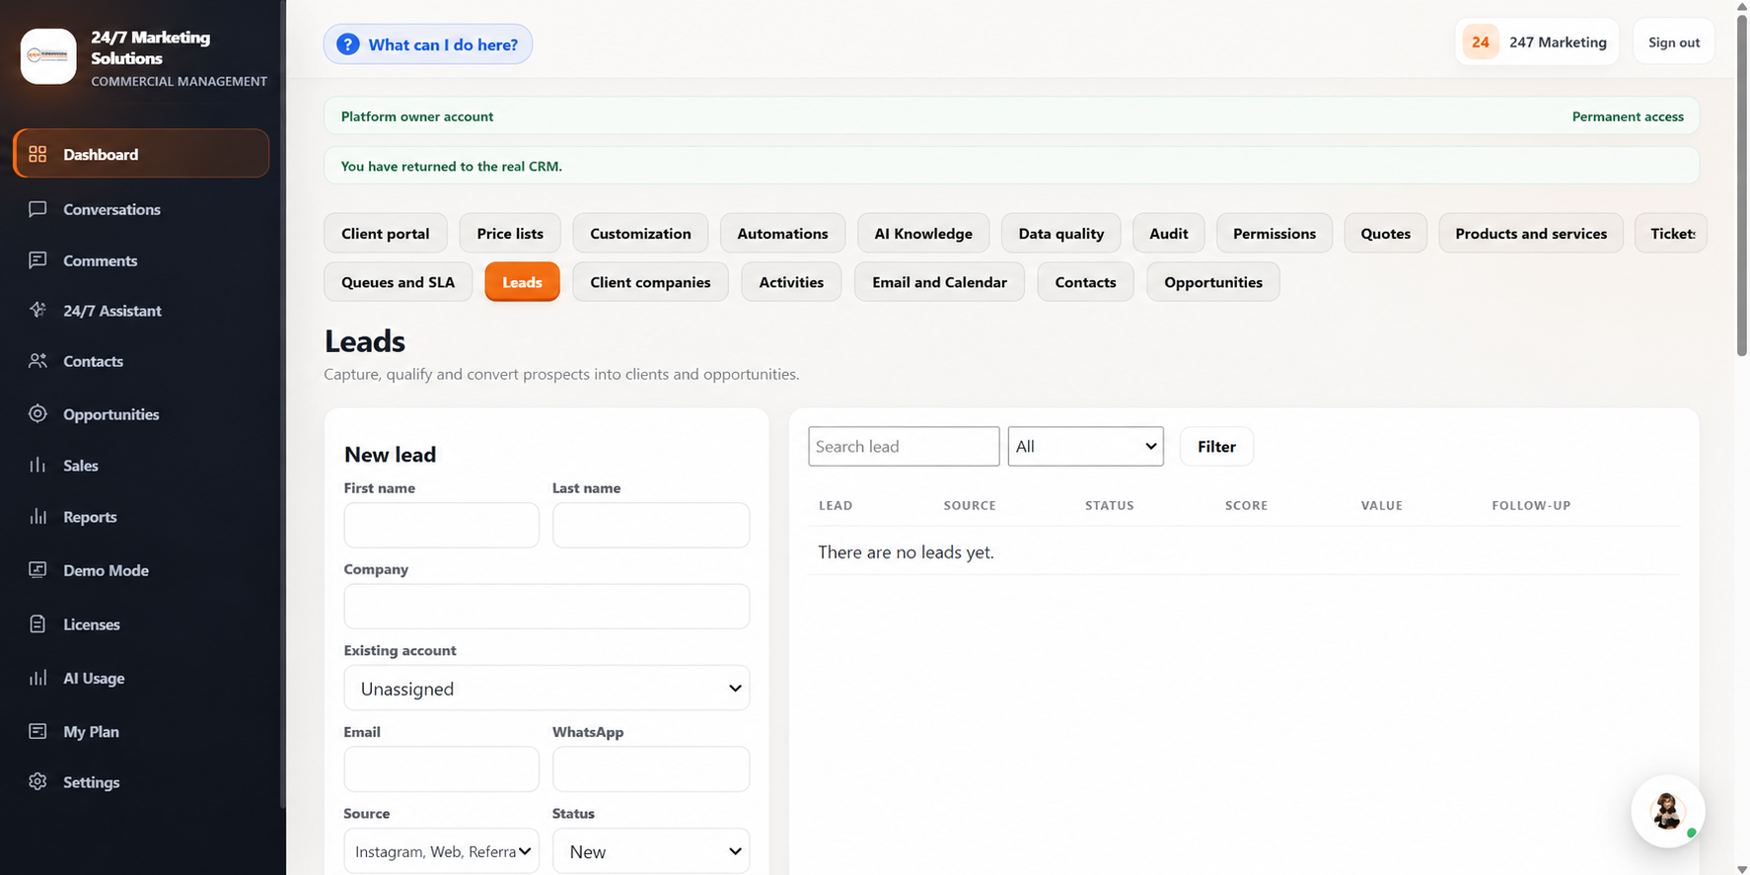This screenshot has width=1750, height=875.
Task: Click the Opportunities target icon in sidebar
Action: 37,414
